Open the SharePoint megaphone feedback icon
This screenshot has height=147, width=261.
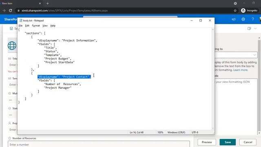234,19
